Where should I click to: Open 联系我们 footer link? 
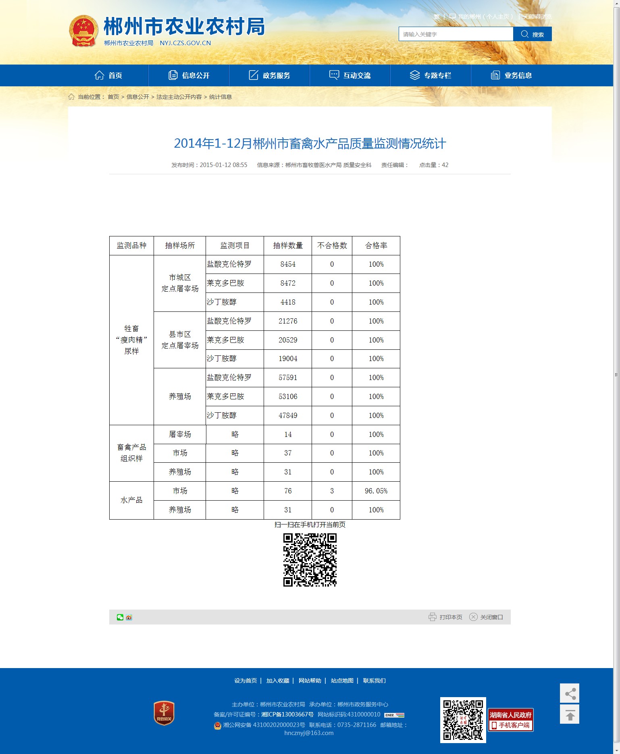pos(374,681)
